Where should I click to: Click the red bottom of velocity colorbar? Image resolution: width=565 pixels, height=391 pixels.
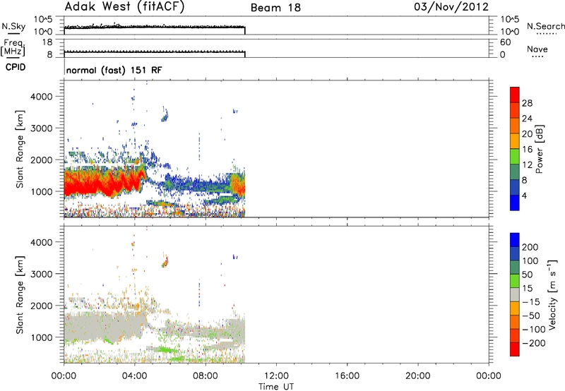tap(515, 349)
